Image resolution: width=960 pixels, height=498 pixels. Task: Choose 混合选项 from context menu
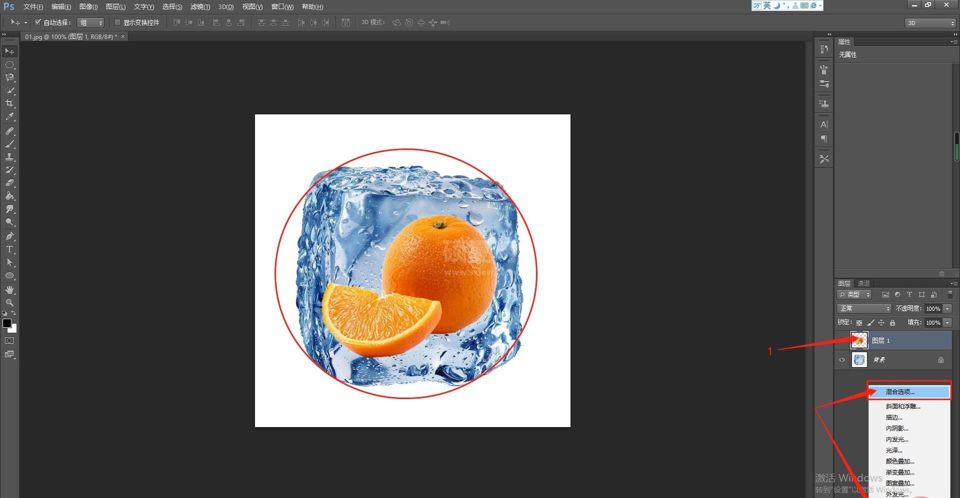tap(909, 392)
